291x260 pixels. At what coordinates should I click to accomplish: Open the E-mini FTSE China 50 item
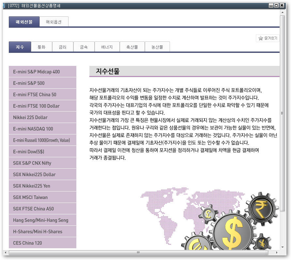pos(42,94)
